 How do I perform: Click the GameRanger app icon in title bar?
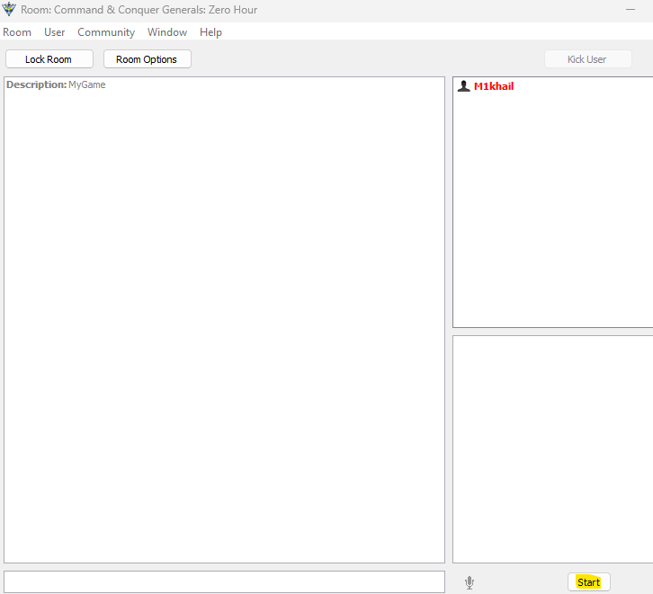coord(10,10)
